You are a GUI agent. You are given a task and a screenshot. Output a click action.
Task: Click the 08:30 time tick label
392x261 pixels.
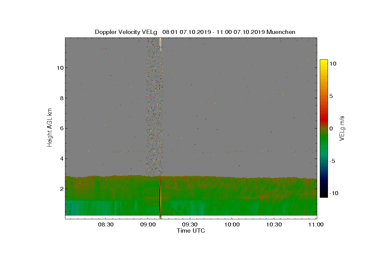click(106, 224)
